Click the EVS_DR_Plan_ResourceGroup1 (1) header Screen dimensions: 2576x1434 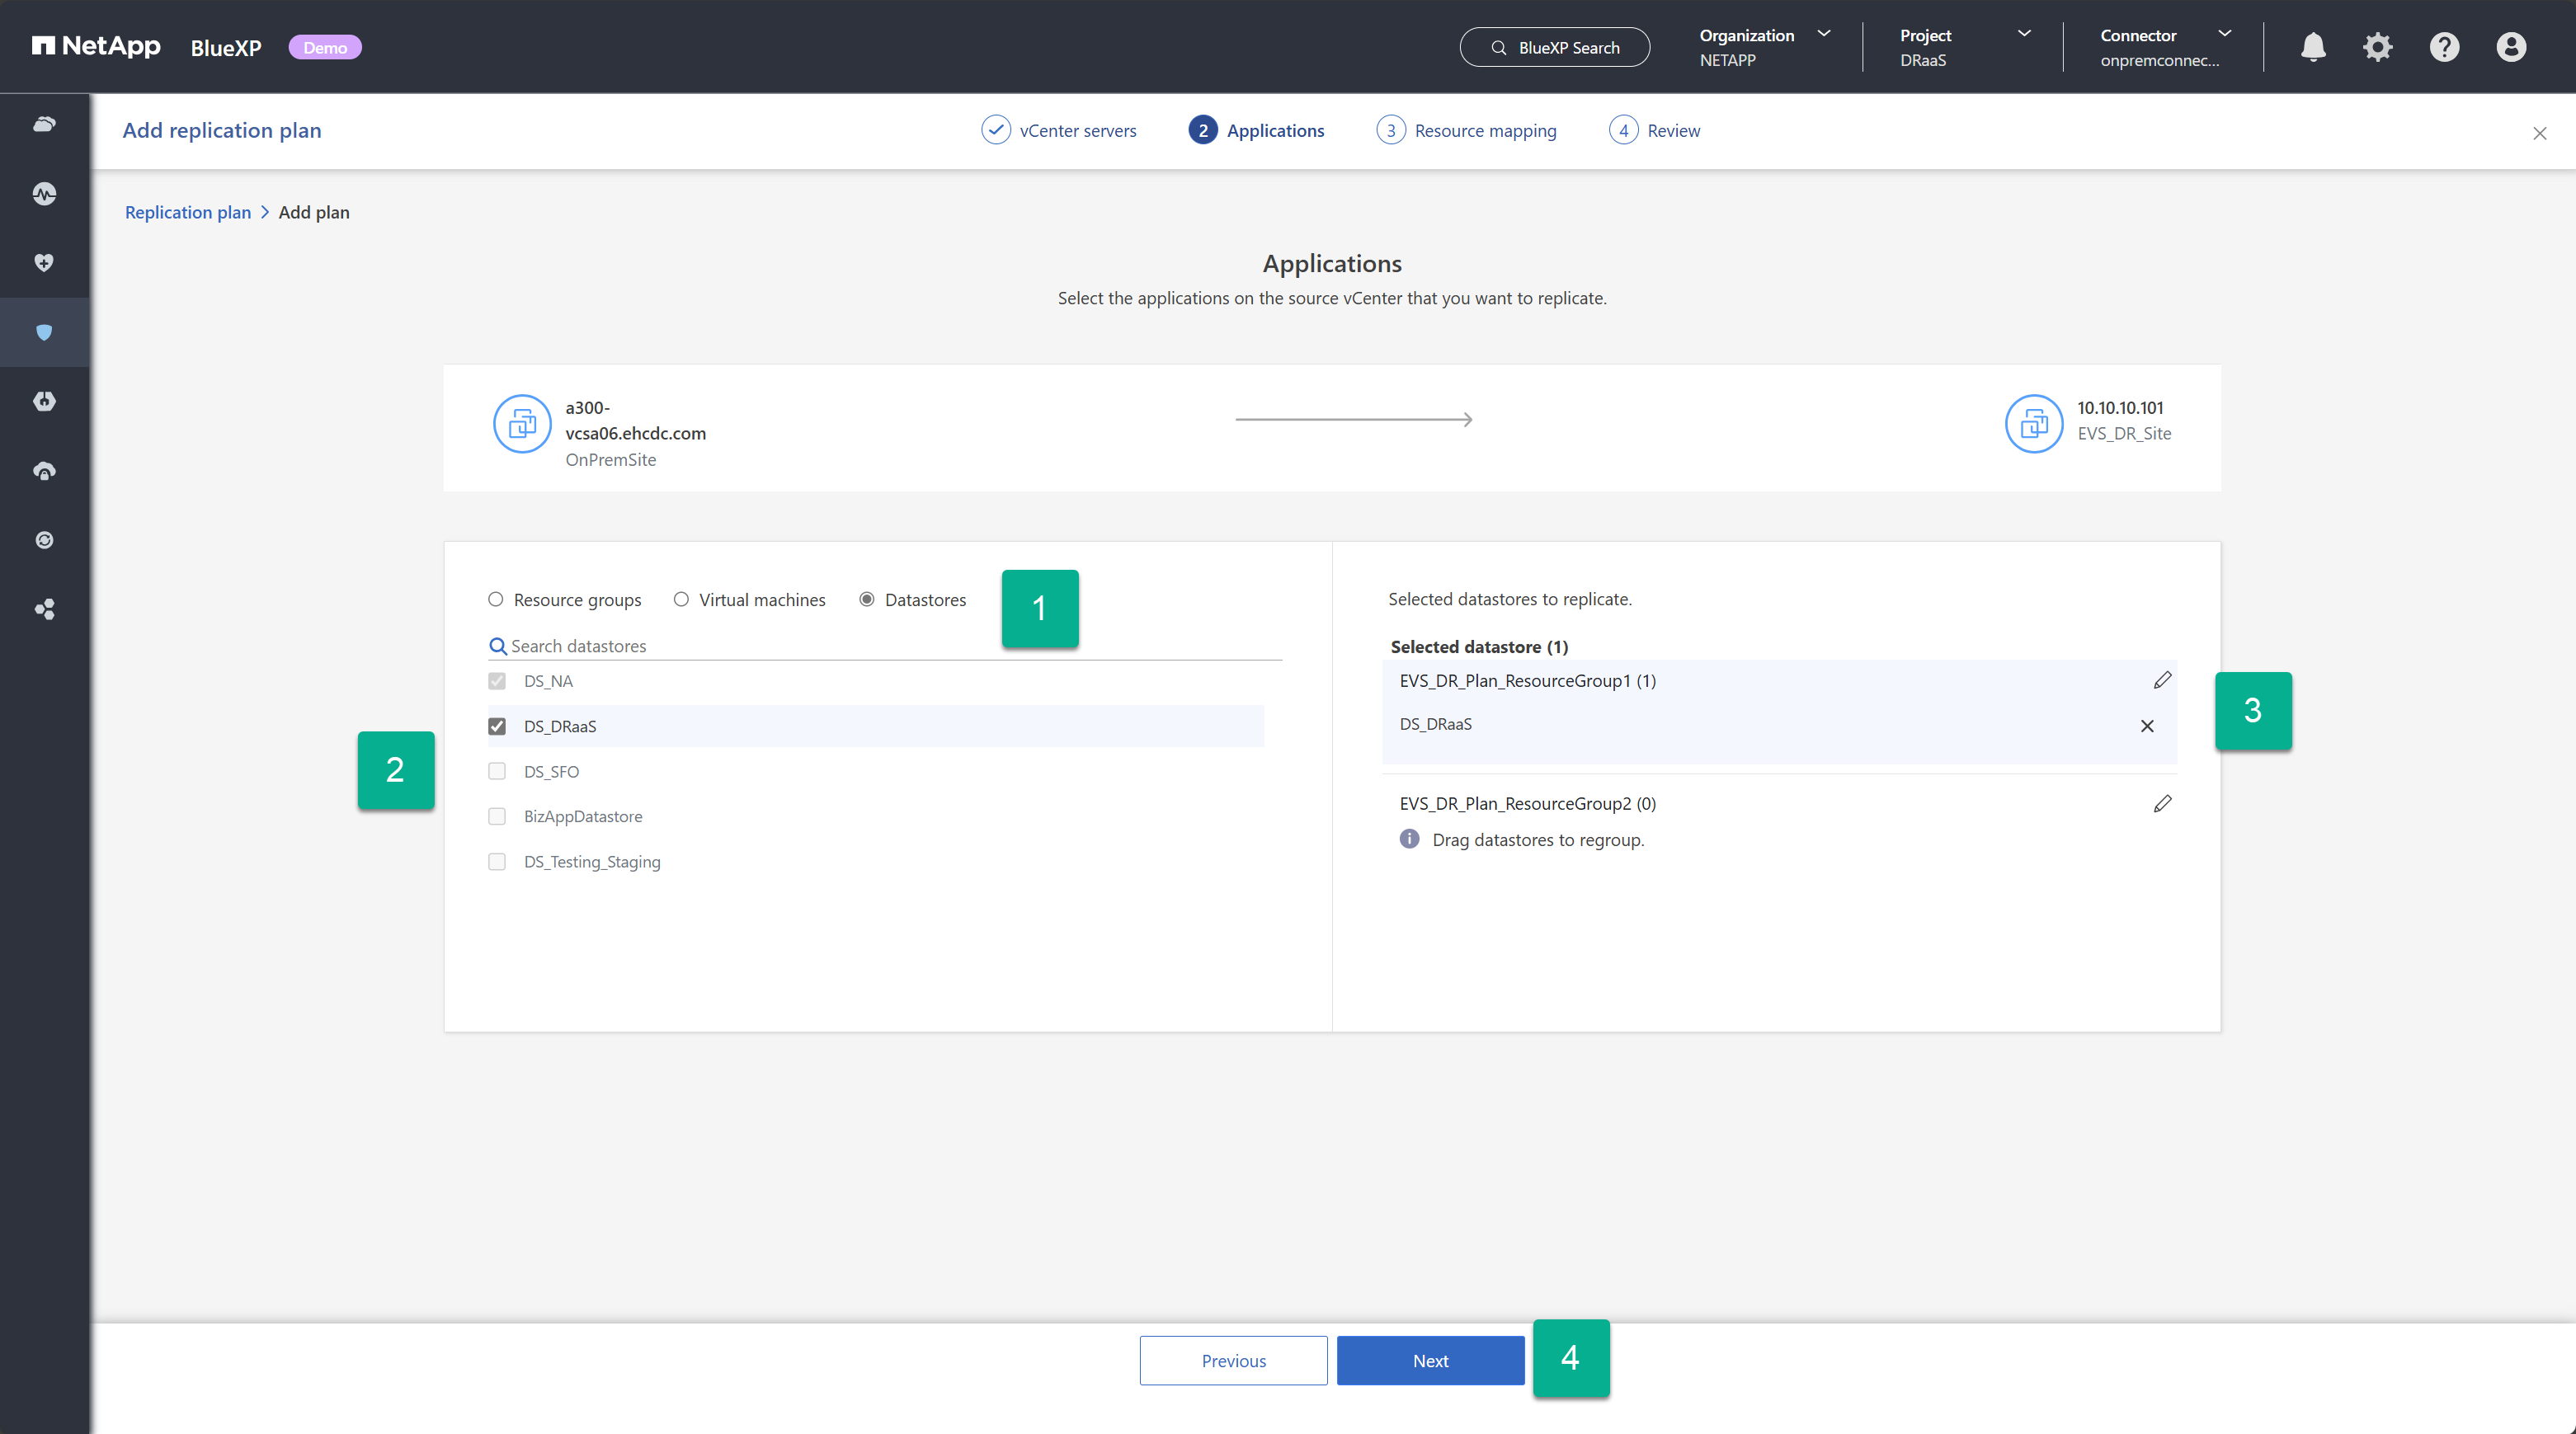(1527, 680)
